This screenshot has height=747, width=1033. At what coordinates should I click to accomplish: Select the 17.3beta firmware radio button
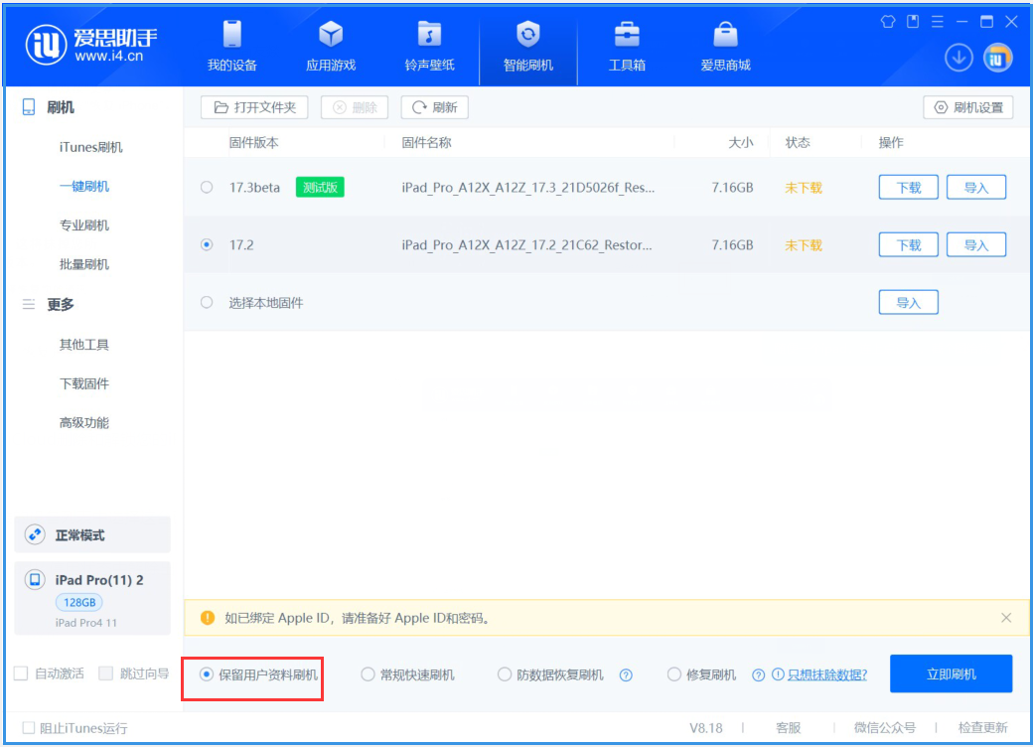point(207,187)
